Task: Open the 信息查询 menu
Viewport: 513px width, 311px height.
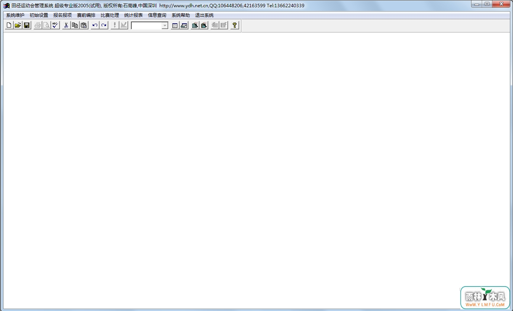Action: point(157,15)
